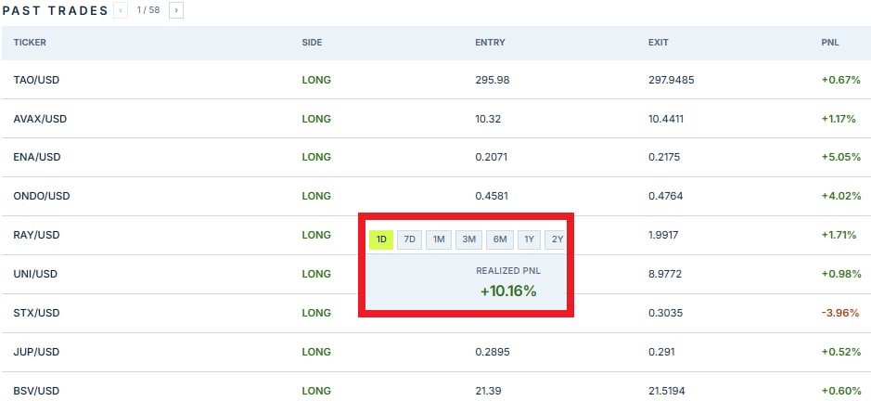Select the 2Y time range
This screenshot has width=871, height=401.
[555, 239]
